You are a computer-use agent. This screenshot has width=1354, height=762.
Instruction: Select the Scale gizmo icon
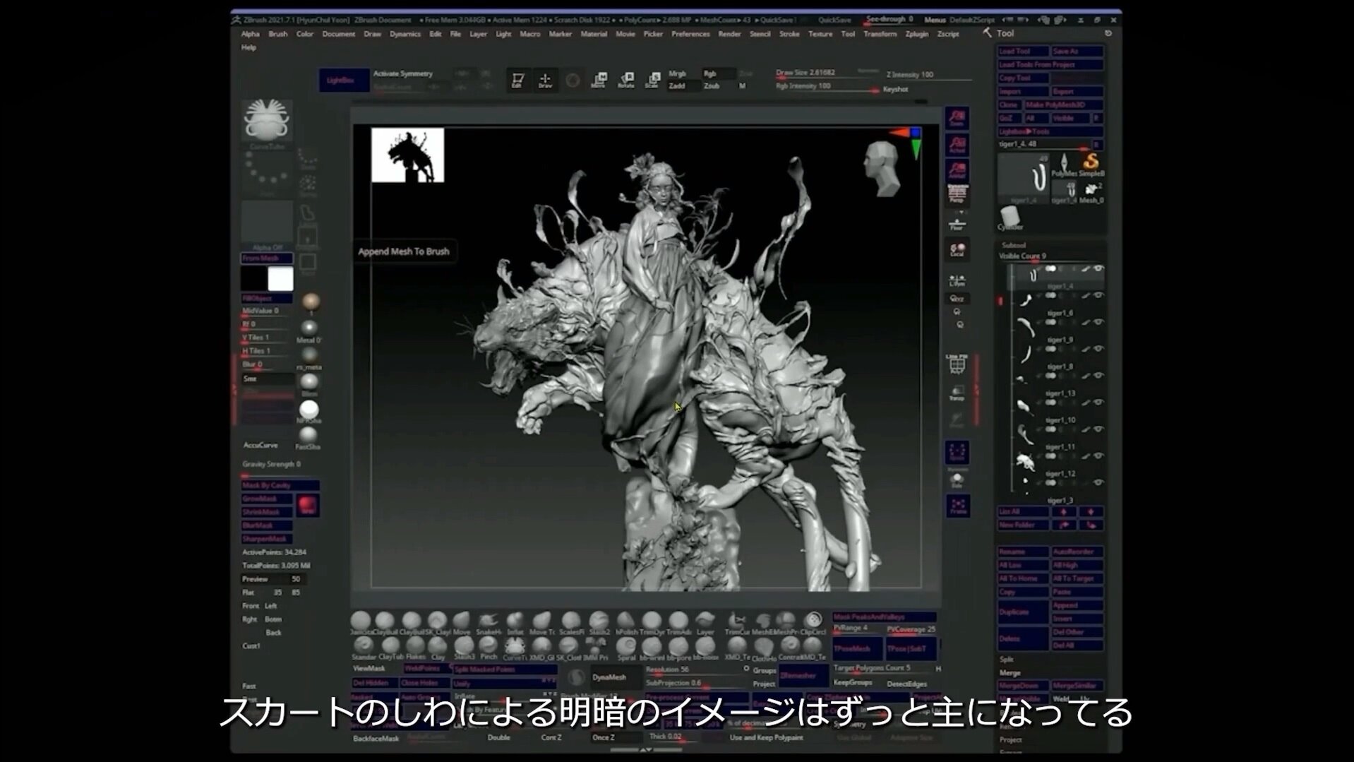(x=653, y=81)
